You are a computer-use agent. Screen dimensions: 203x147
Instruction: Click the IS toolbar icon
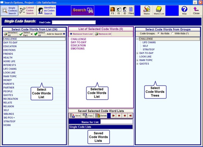[119, 10]
